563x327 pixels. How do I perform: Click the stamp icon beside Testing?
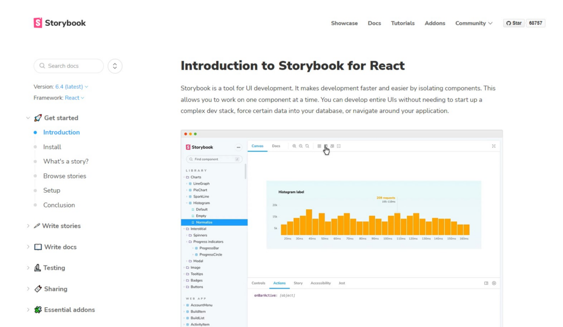coord(37,268)
